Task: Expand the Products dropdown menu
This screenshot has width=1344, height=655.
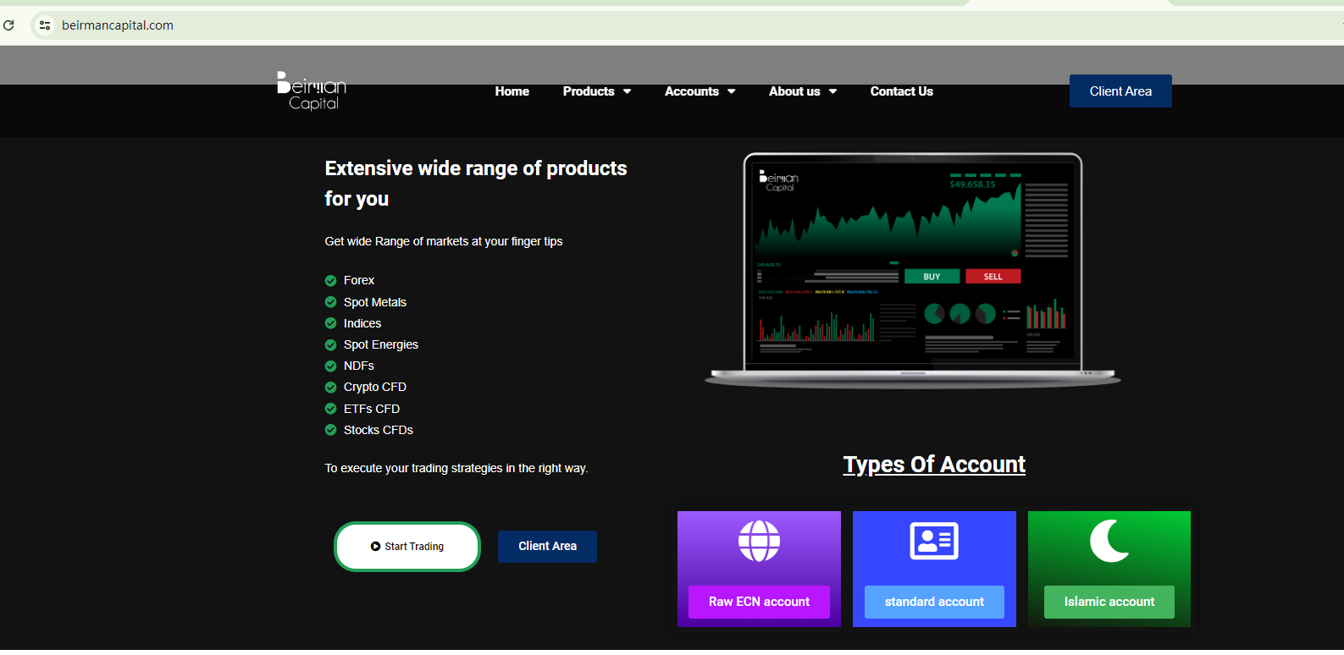Action: [597, 91]
